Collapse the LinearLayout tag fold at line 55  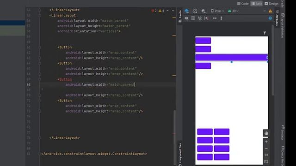point(39,15)
